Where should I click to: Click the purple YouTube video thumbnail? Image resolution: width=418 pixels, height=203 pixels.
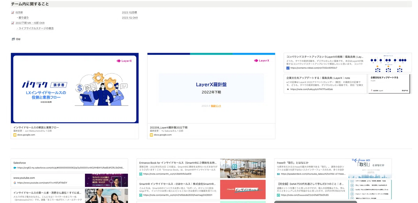click(106, 180)
